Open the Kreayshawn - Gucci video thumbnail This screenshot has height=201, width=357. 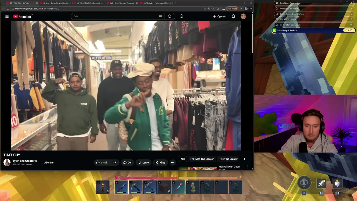[198, 169]
